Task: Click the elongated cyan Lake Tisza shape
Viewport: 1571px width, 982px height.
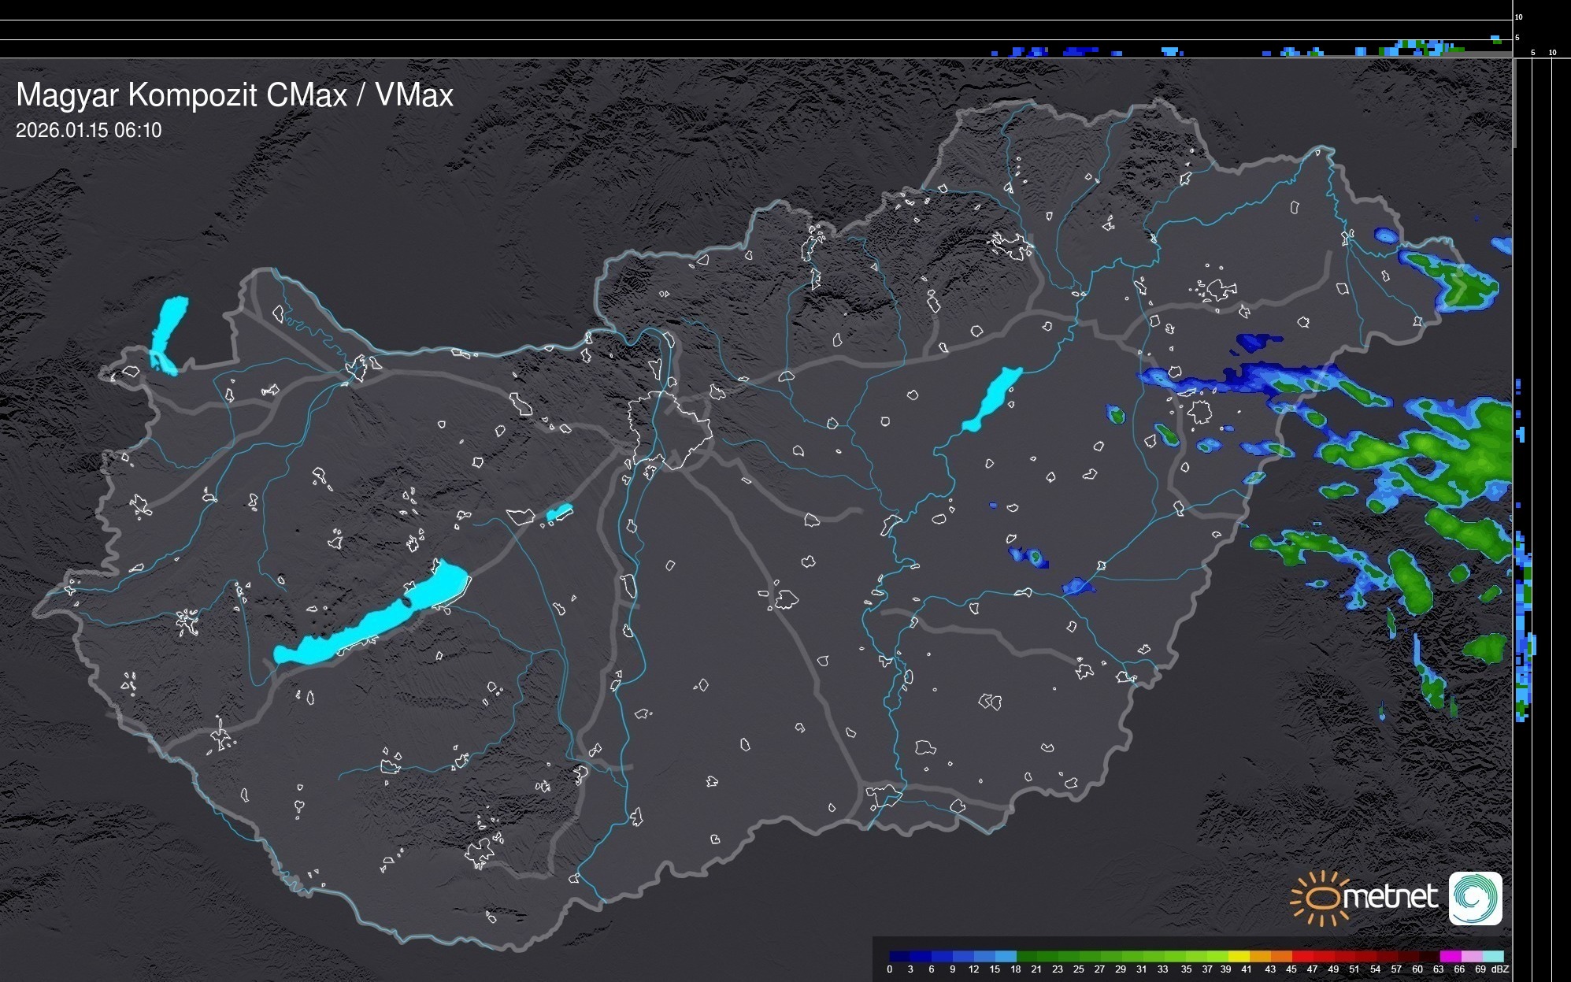Action: click(992, 398)
